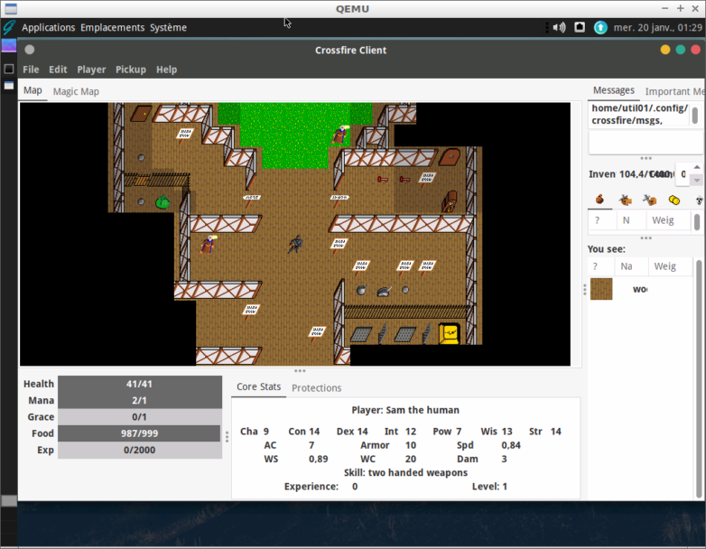706x549 pixels.
Task: Select the skull cursed items inventory tab
Action: 699,200
